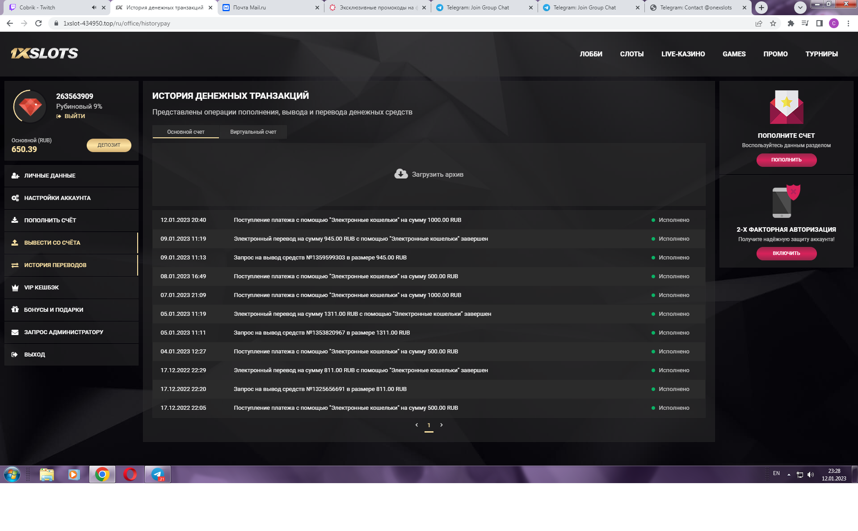Open СЛОТЫ in top navigation

631,54
